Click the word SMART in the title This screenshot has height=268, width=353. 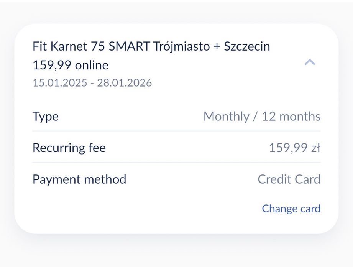129,46
